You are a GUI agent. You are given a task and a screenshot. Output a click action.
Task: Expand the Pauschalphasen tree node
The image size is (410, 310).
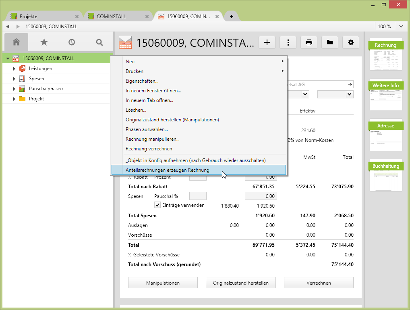pyautogui.click(x=14, y=89)
